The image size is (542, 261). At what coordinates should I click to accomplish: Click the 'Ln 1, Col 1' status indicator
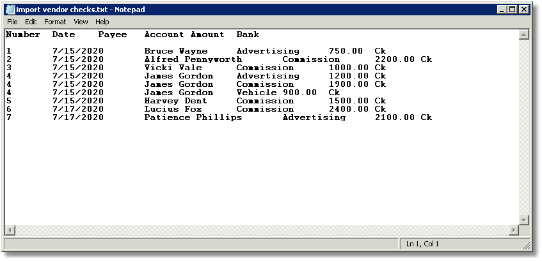click(x=422, y=244)
